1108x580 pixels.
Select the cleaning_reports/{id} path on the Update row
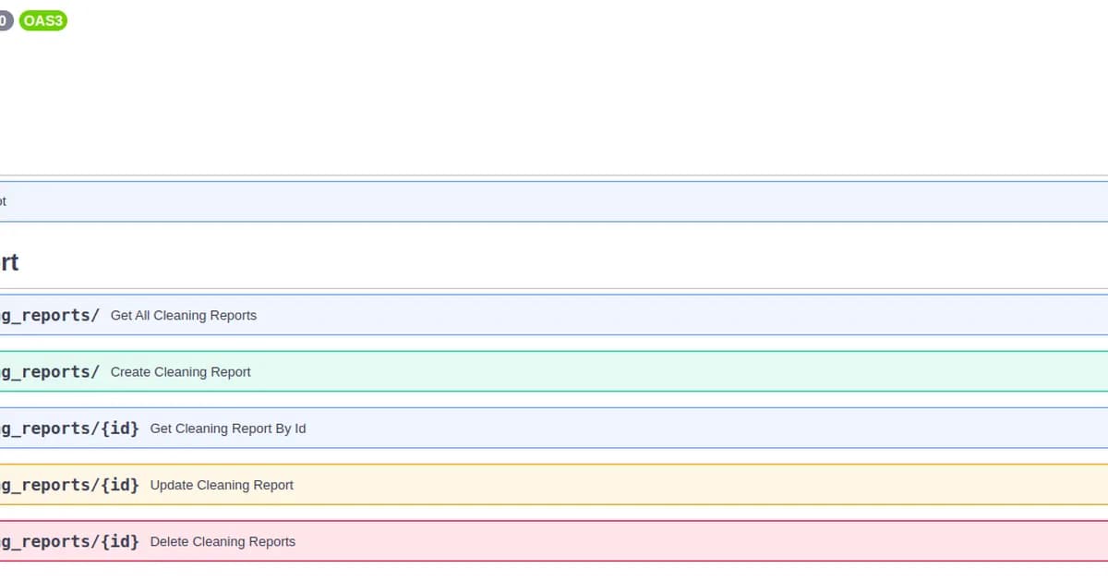(71, 484)
